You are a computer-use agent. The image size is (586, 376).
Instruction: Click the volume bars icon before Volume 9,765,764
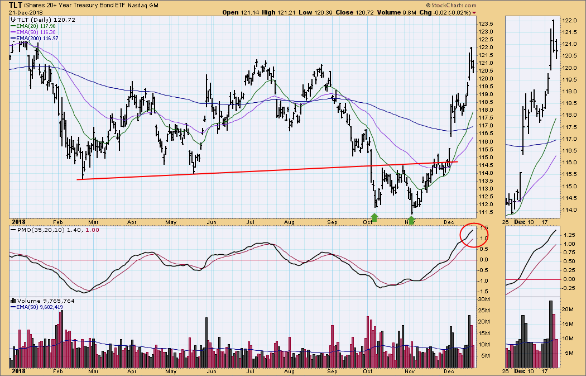[13, 301]
